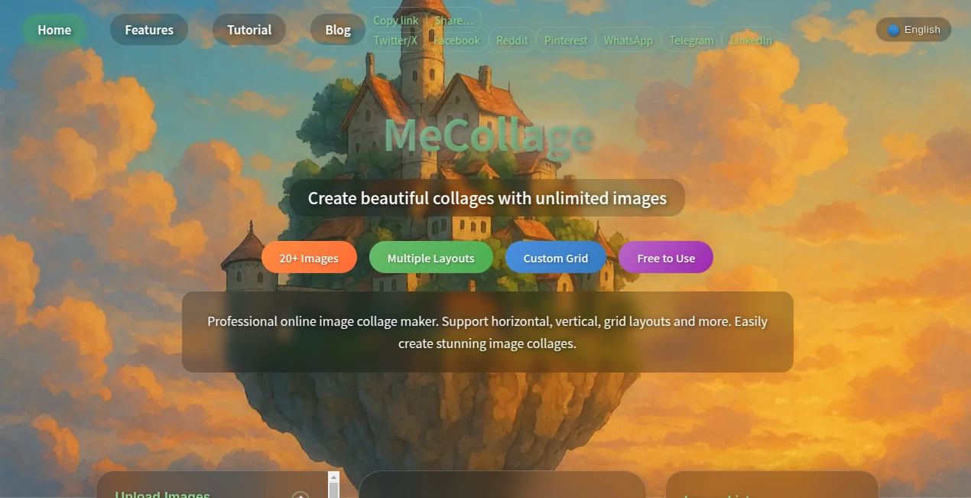Go to the Blog page
The image size is (971, 498).
coord(337,29)
